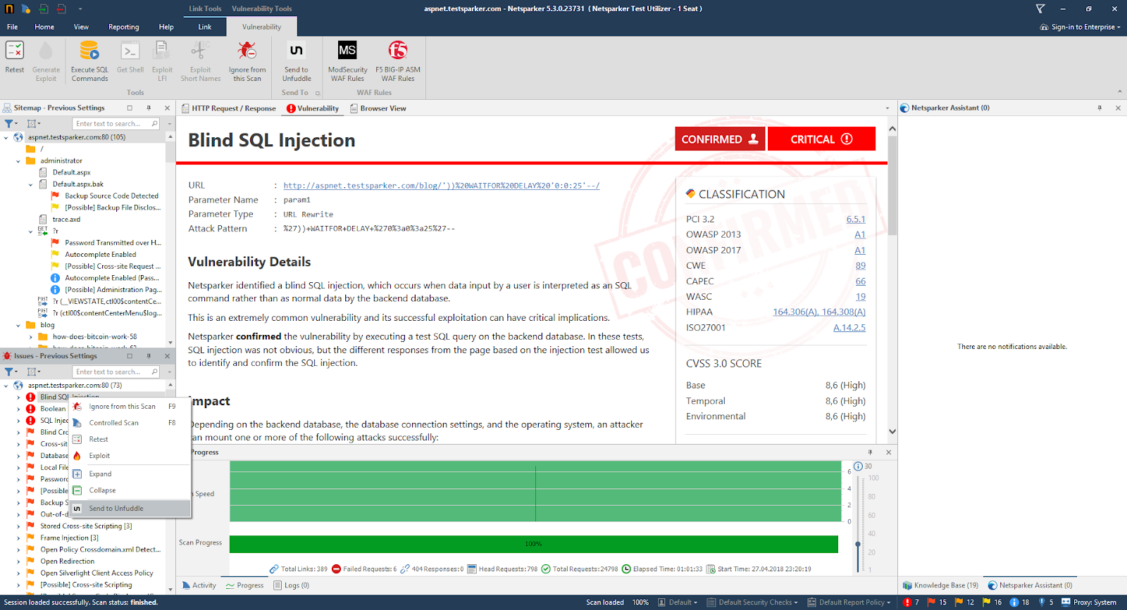
Task: Generate F5 BIG-IP ASM WAF Rules
Action: coord(397,51)
